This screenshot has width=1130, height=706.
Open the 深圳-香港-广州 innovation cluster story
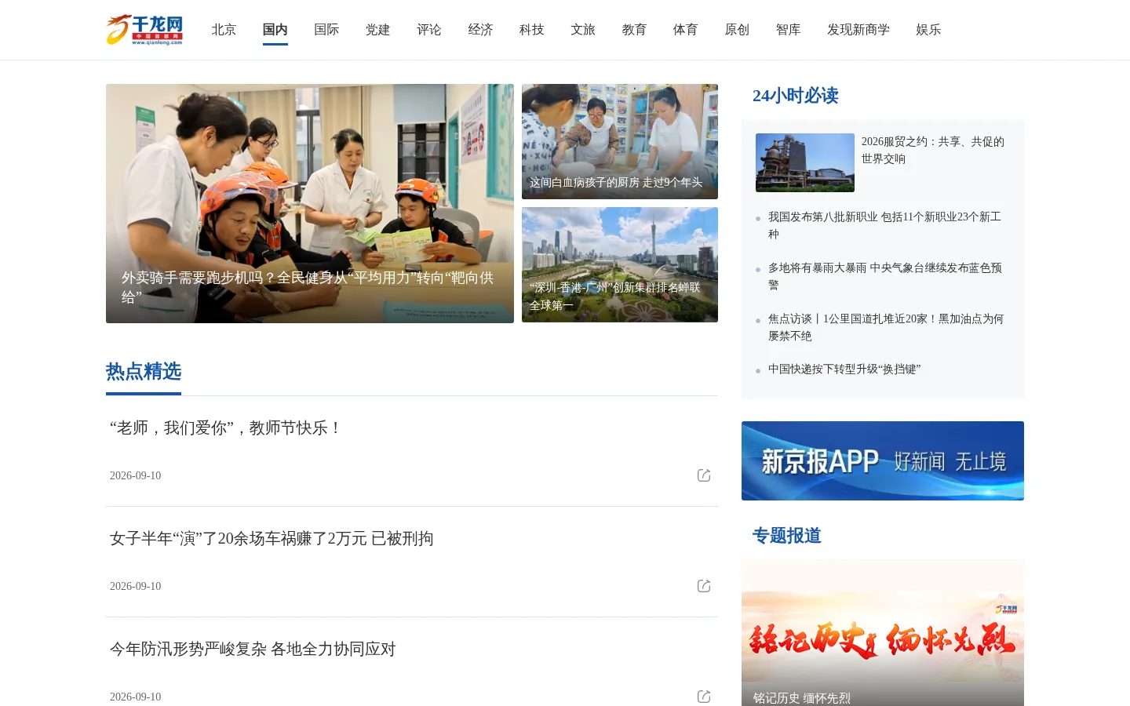click(x=620, y=264)
